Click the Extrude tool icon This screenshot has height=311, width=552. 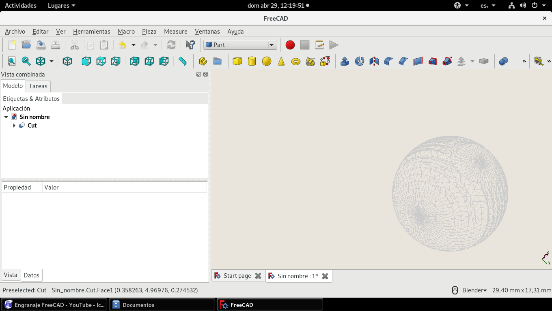point(345,61)
